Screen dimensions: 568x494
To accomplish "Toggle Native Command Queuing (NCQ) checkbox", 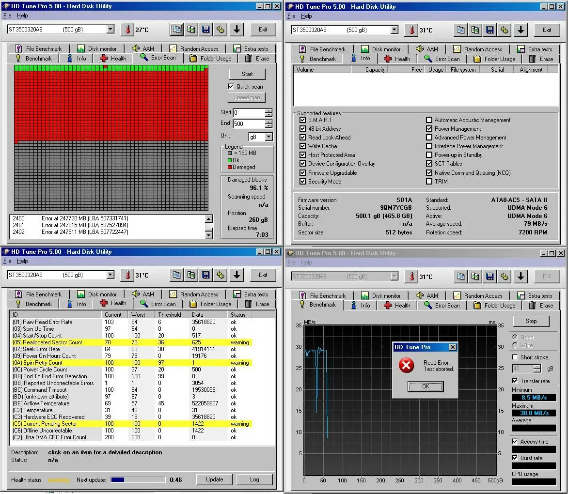I will 429,172.
